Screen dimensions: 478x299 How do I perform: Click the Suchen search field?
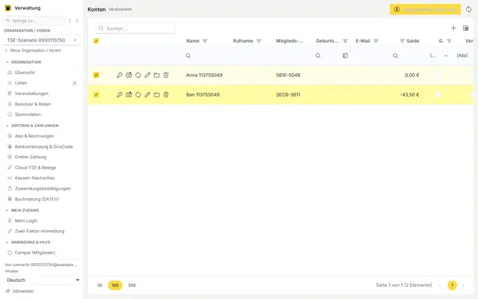click(x=135, y=28)
